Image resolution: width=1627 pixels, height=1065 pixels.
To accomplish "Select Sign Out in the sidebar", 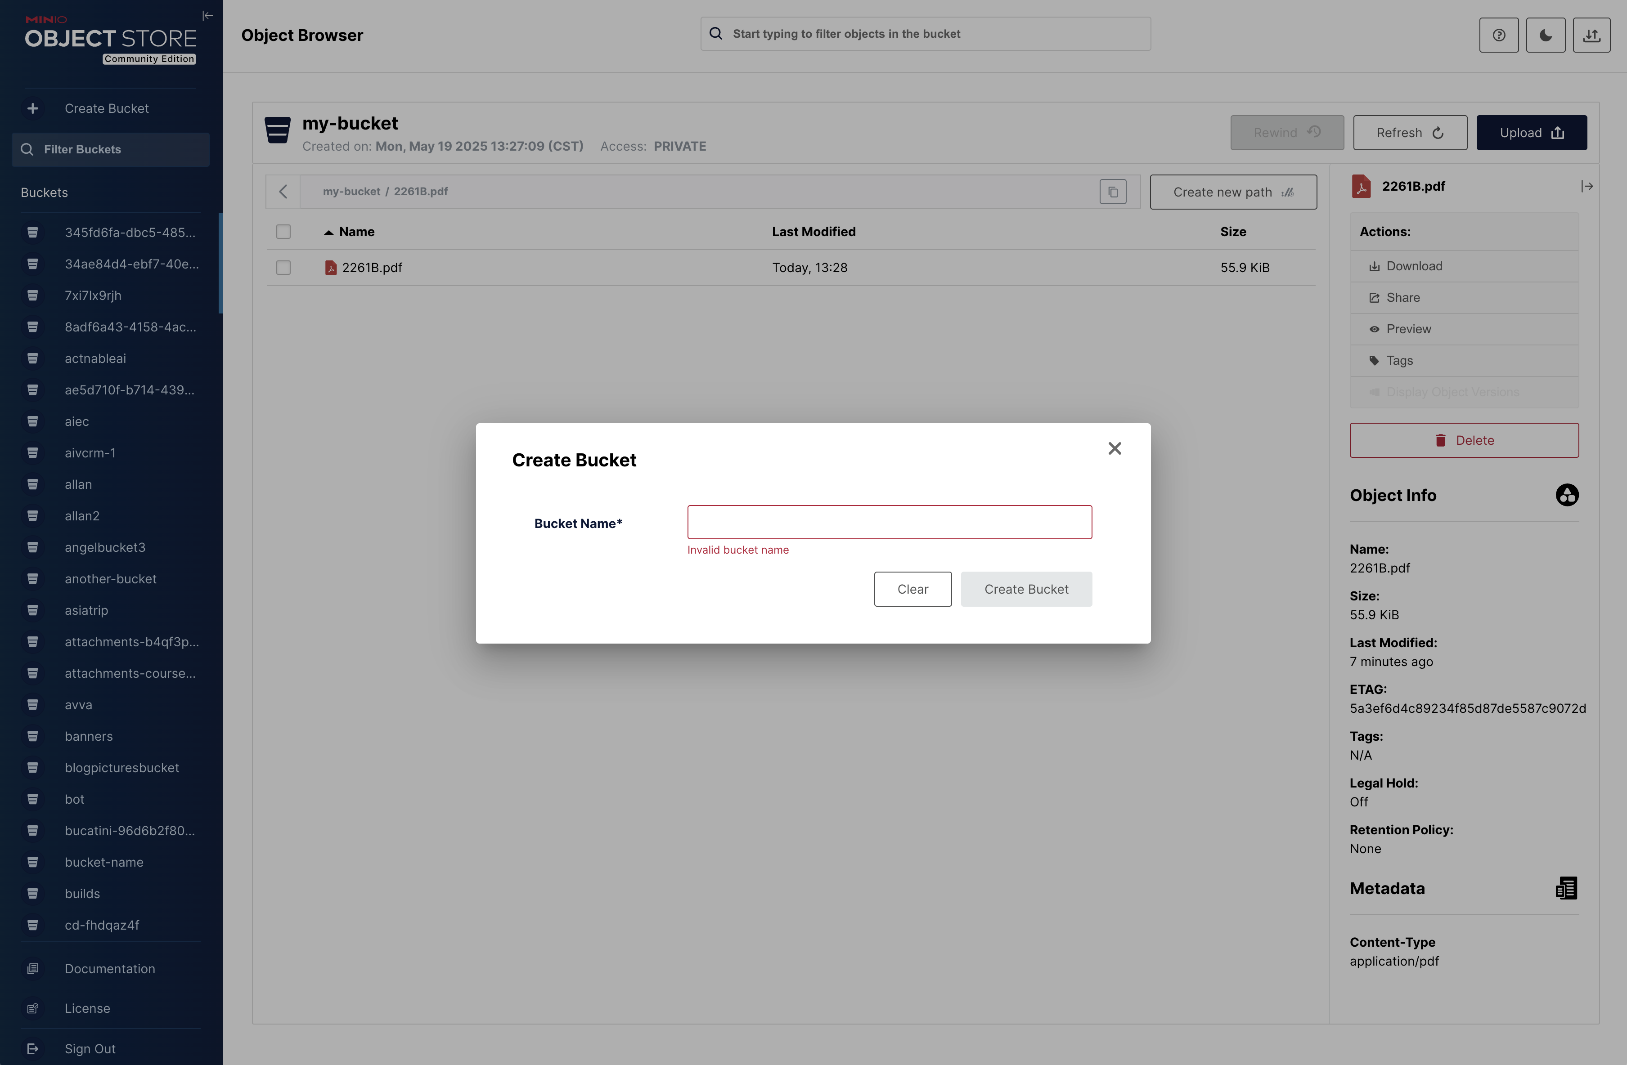I will click(90, 1049).
